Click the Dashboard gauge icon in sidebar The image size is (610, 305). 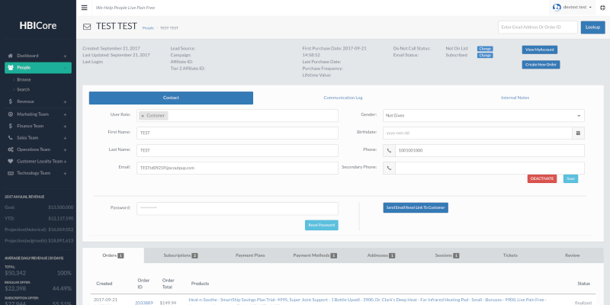click(10, 56)
